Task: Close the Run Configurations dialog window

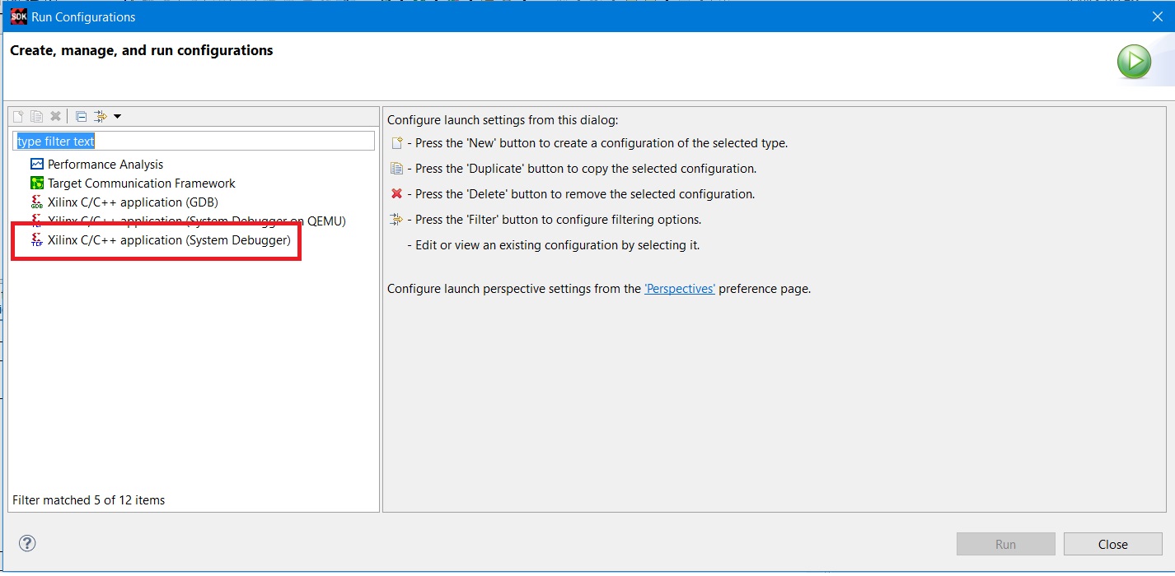Action: point(1157,16)
